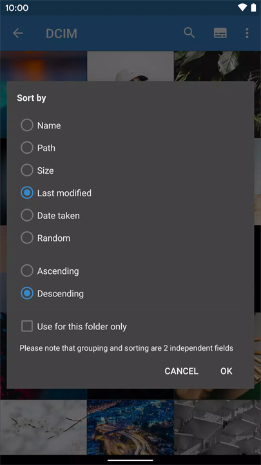Select the Path sort option
Viewport: 261px width, 465px height.
[38, 148]
